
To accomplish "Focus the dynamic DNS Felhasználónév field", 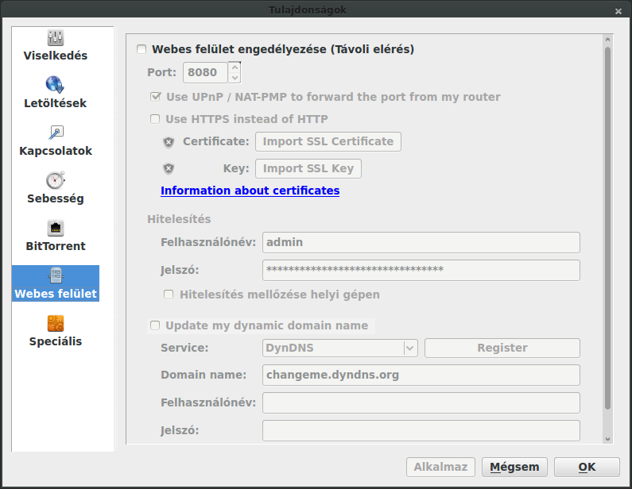I will pos(421,403).
